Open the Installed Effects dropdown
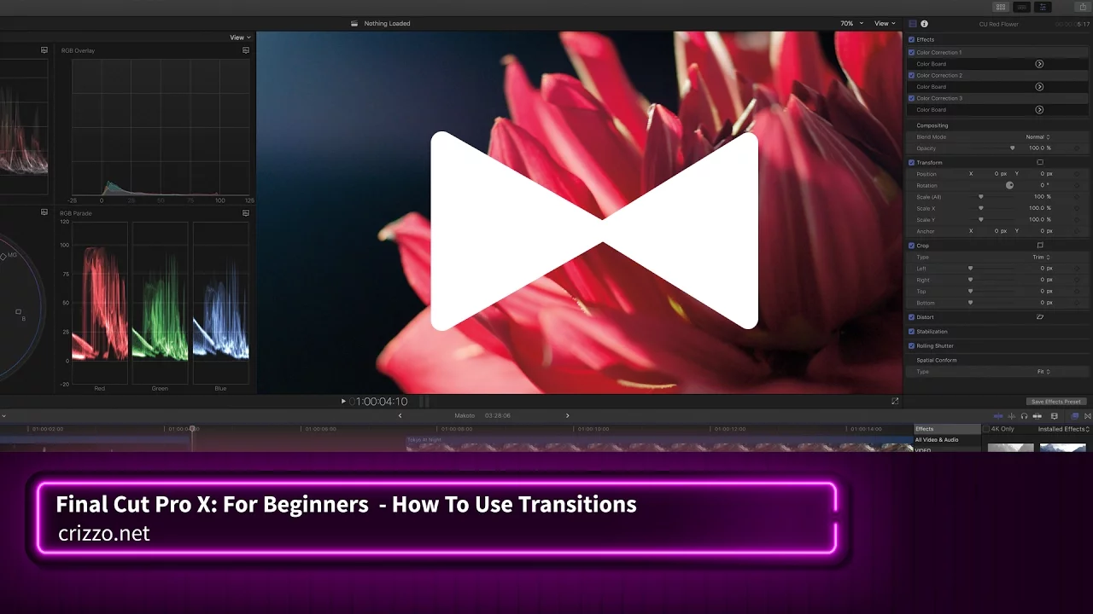 coord(1063,429)
